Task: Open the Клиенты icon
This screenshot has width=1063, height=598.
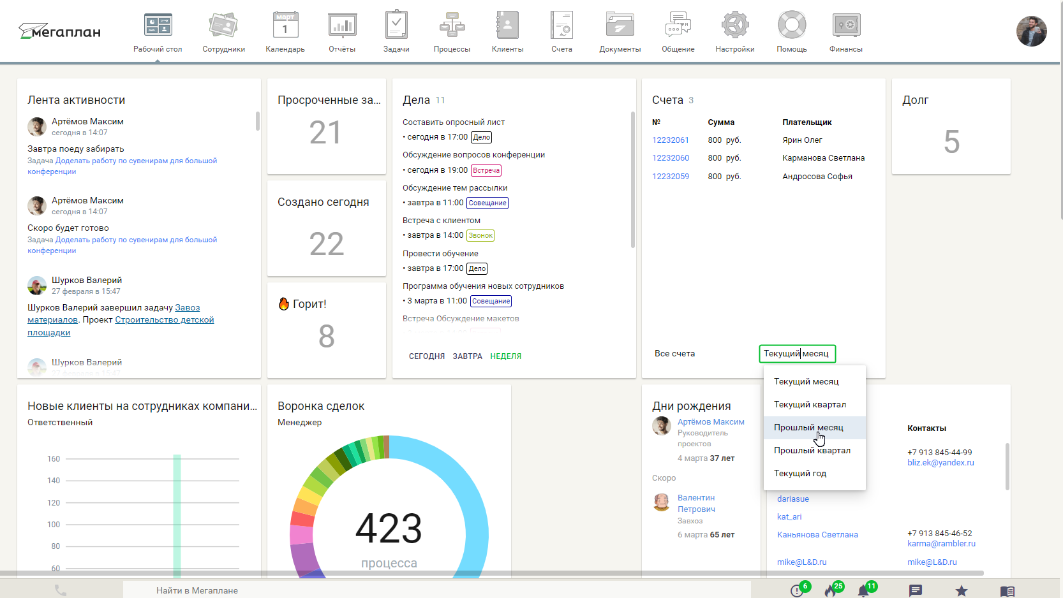Action: click(507, 26)
